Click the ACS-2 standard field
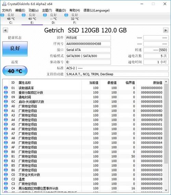 pos(117,68)
